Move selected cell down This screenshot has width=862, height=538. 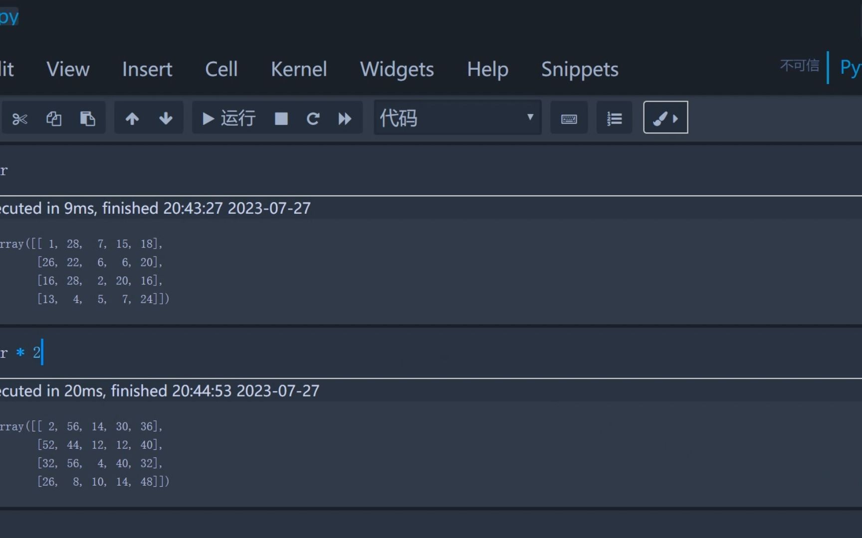tap(166, 119)
